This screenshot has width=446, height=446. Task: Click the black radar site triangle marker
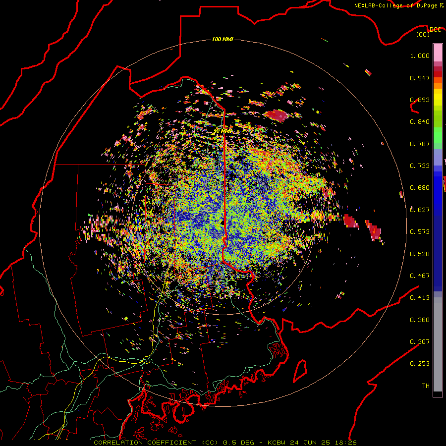click(223, 223)
